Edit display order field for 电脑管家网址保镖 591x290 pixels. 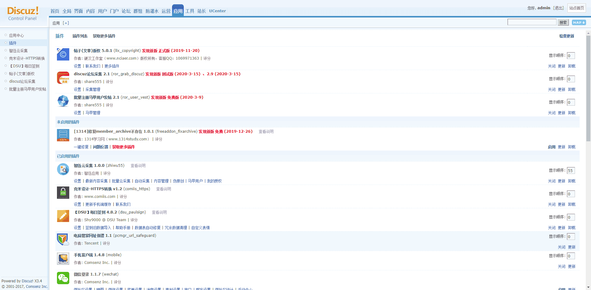(x=571, y=237)
